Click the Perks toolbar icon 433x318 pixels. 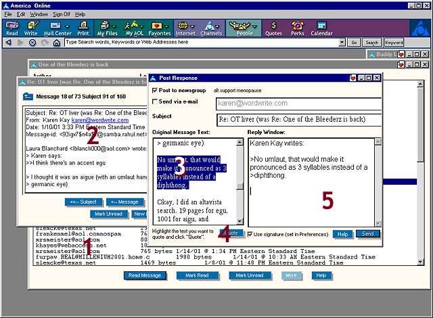tap(298, 28)
